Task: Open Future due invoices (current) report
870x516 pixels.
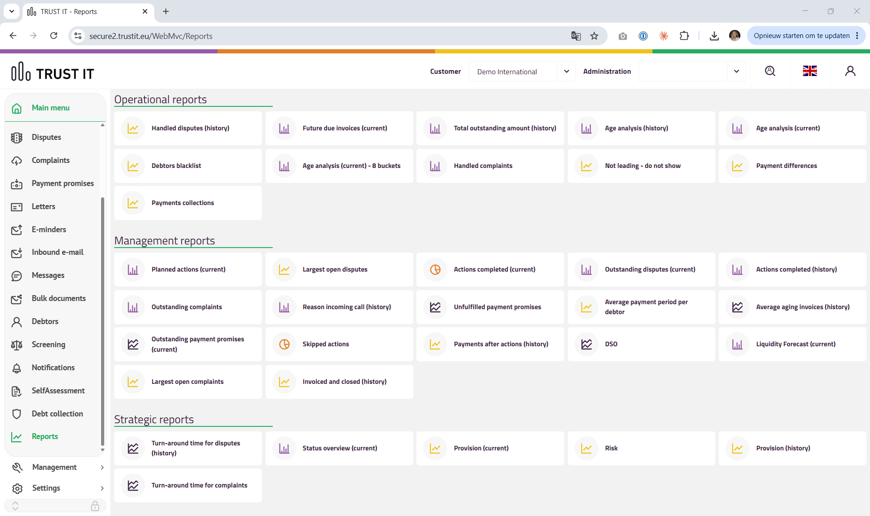Action: click(339, 129)
